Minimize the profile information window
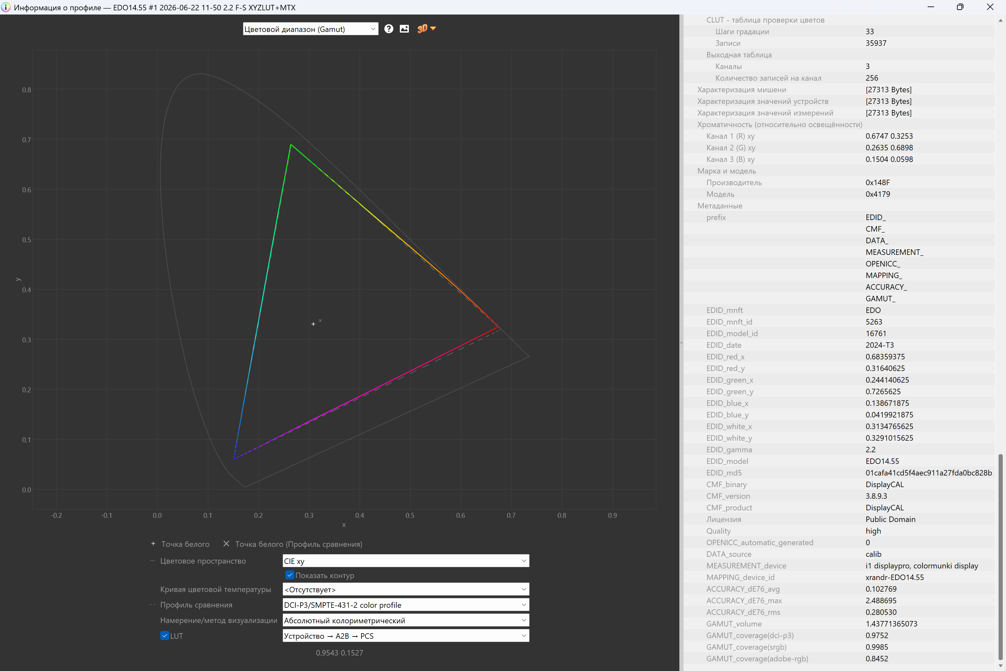 [931, 7]
